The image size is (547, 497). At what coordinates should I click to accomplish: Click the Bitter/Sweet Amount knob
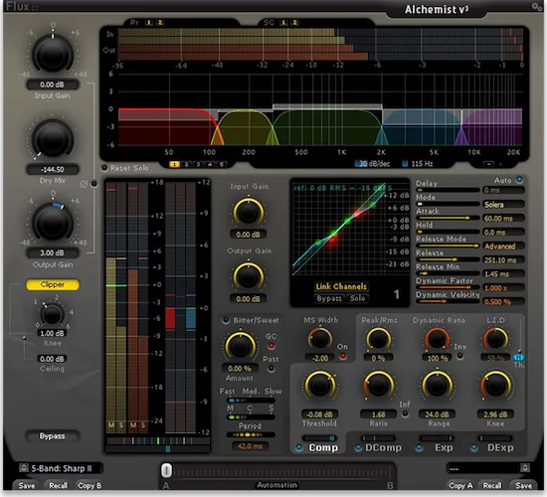point(240,346)
